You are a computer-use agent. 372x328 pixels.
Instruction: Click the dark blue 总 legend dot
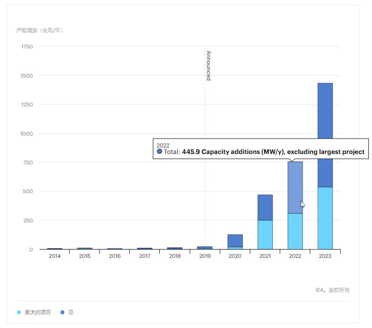coord(63,312)
